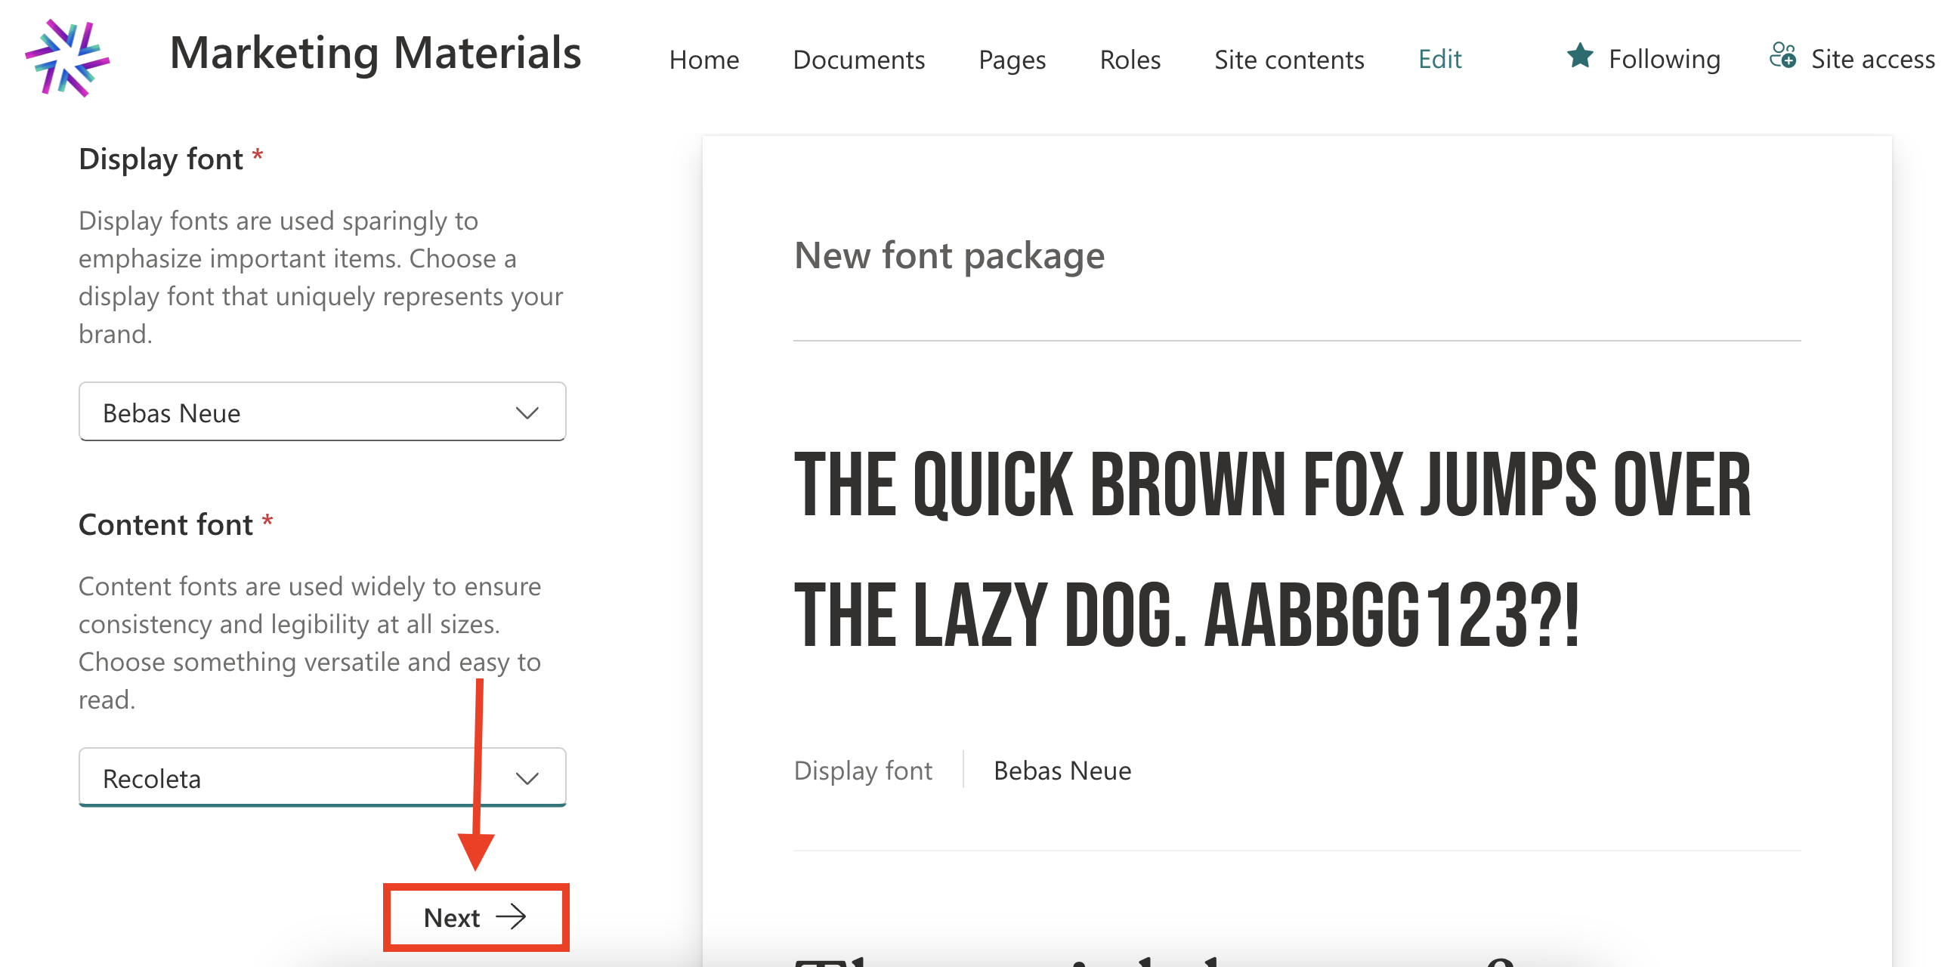The width and height of the screenshot is (1957, 967).
Task: Click the New font package heading
Action: [x=949, y=255]
